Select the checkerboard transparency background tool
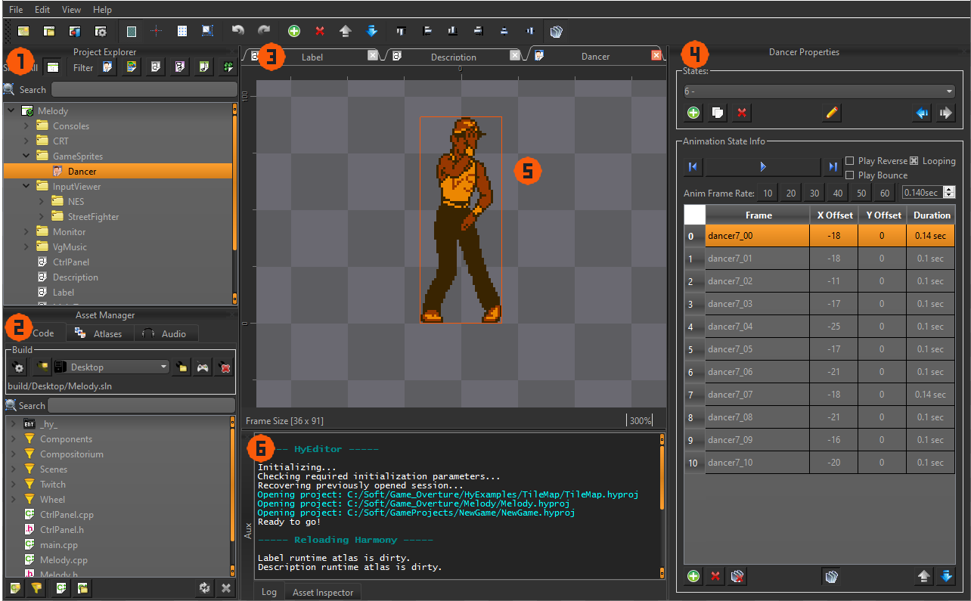The width and height of the screenshot is (971, 601). [x=132, y=31]
